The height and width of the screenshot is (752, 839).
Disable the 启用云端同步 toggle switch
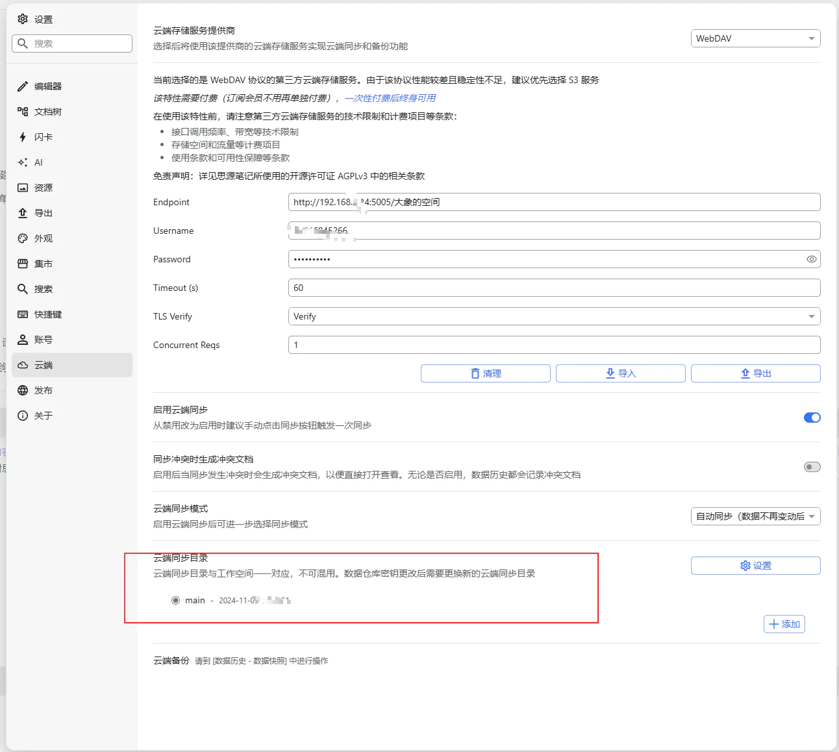(812, 418)
